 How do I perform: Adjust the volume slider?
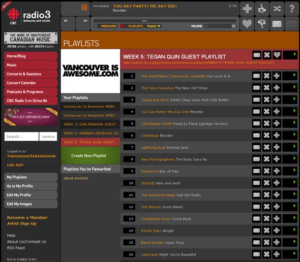220,26
